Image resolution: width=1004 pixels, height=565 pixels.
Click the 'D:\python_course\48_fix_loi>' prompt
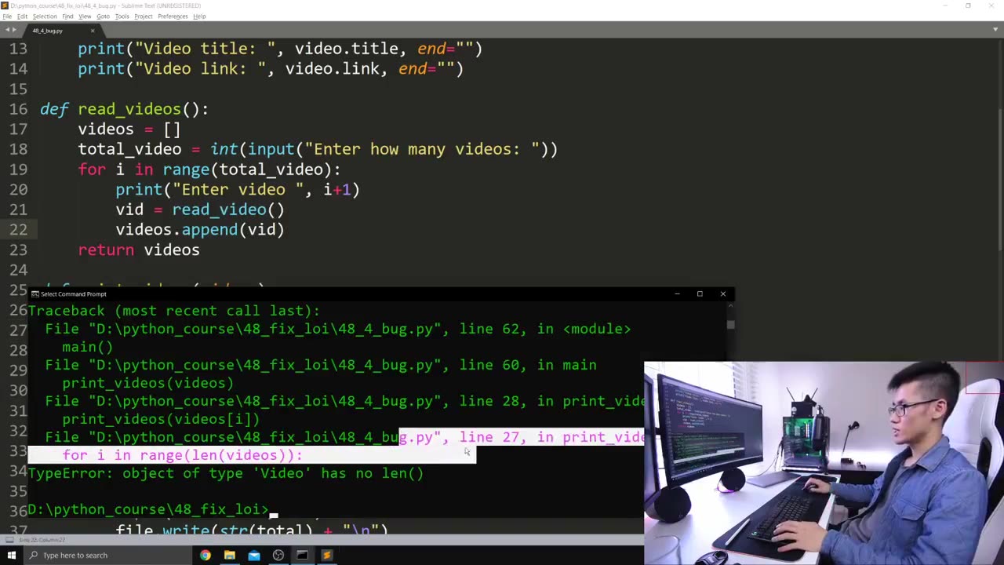pyautogui.click(x=148, y=509)
